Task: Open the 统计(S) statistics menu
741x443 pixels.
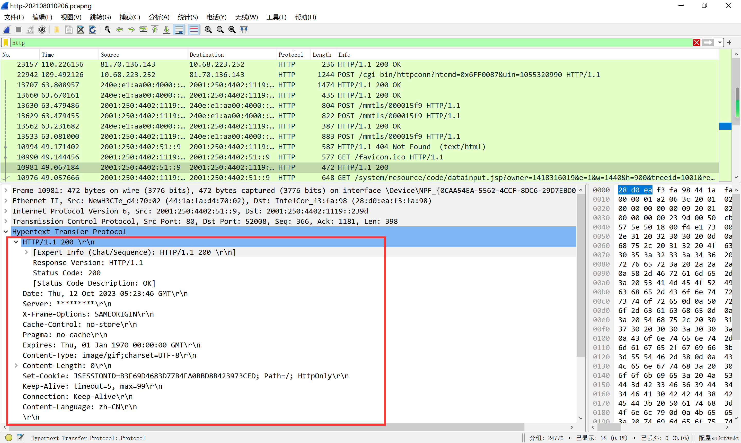Action: coord(188,17)
